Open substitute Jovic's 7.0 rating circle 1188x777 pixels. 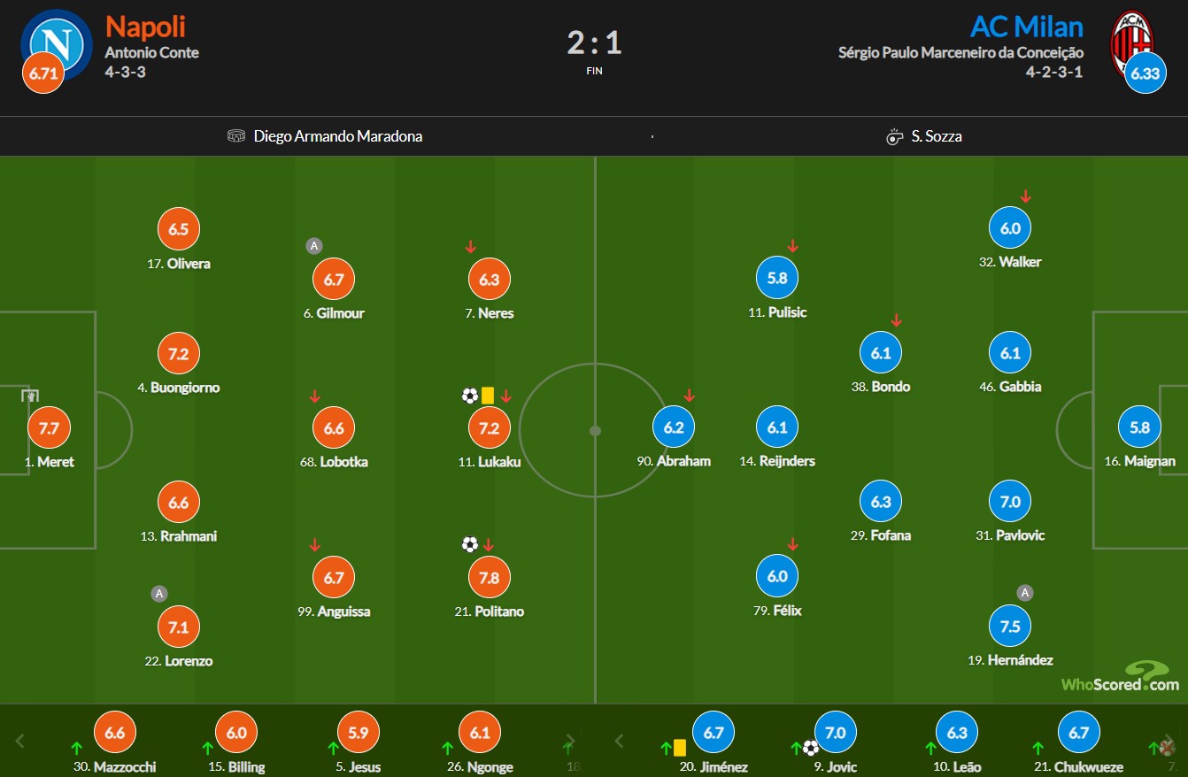coord(836,733)
